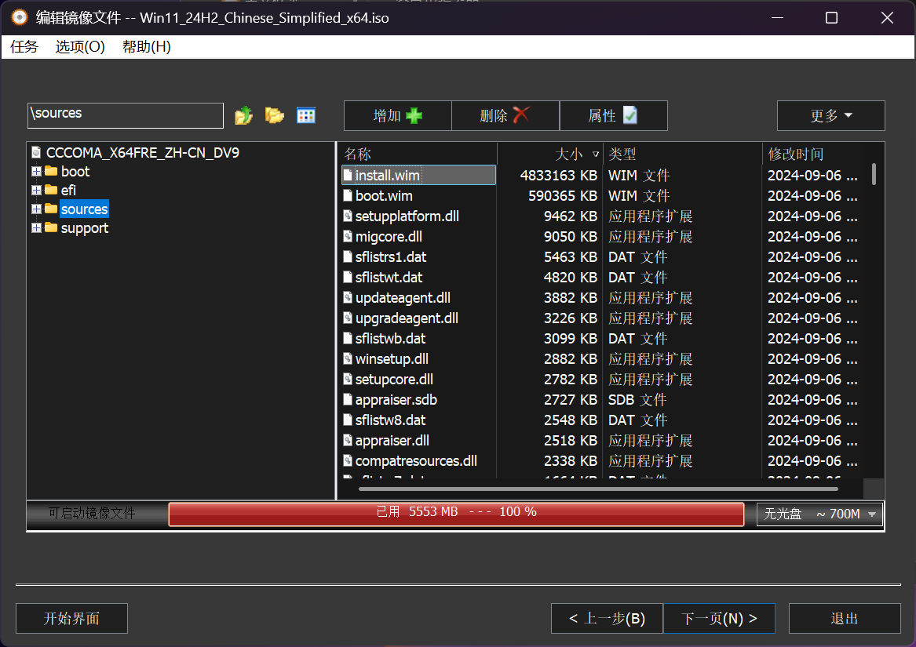Viewport: 916px width, 647px height.
Task: Open the 更多 (More) dropdown
Action: (x=830, y=115)
